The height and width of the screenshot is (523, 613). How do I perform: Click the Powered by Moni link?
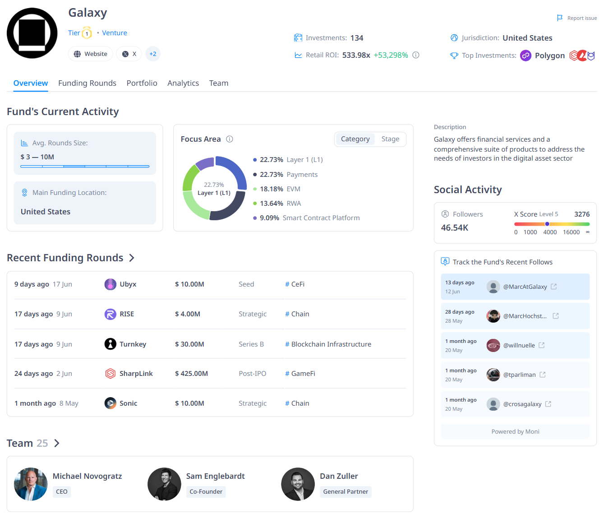515,431
